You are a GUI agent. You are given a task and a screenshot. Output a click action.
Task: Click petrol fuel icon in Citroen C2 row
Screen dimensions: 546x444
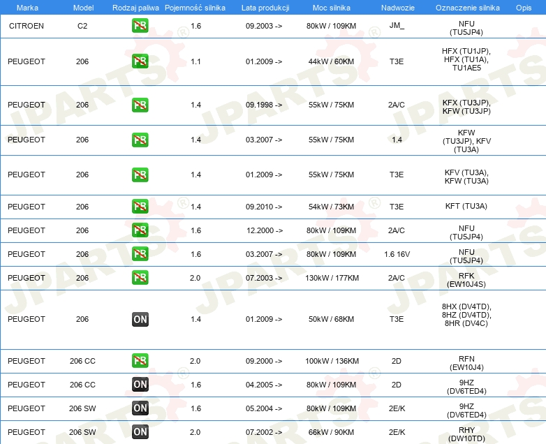[x=140, y=25]
